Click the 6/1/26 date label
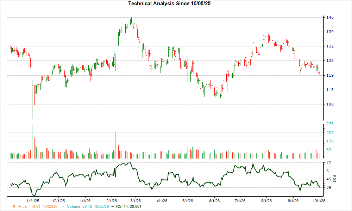 [x=214, y=201]
